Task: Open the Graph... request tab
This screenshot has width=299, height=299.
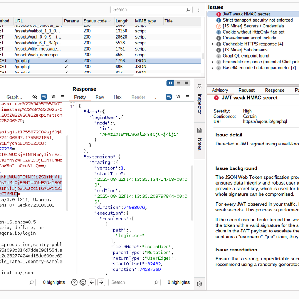Action: coord(14,97)
